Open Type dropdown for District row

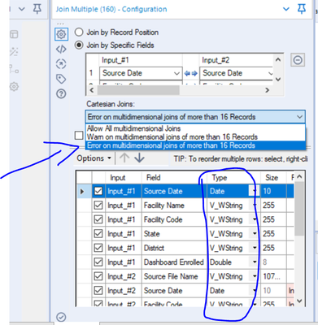(x=255, y=248)
